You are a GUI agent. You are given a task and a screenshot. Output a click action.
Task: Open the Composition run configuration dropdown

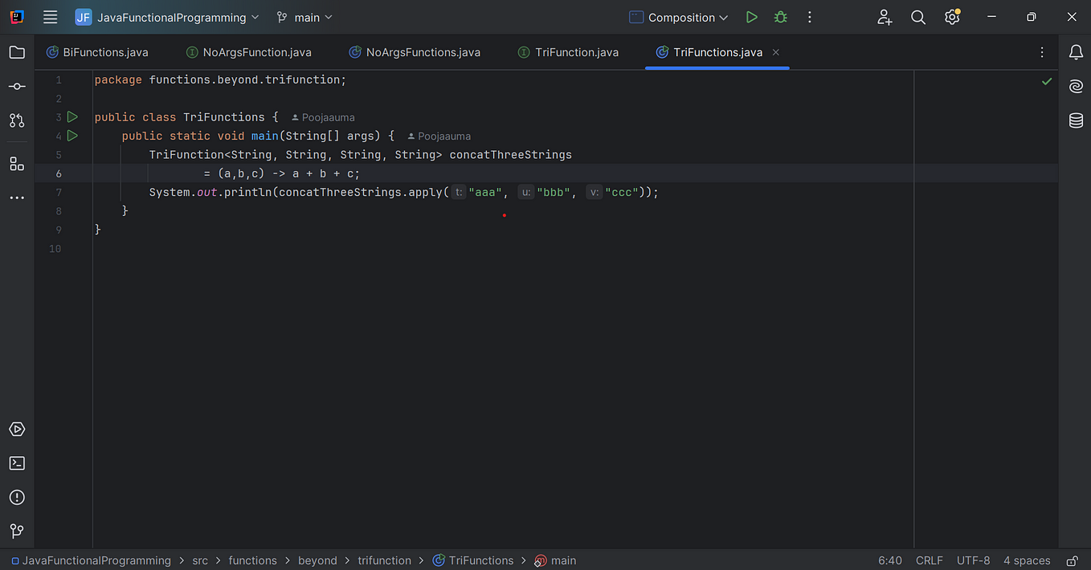[679, 17]
